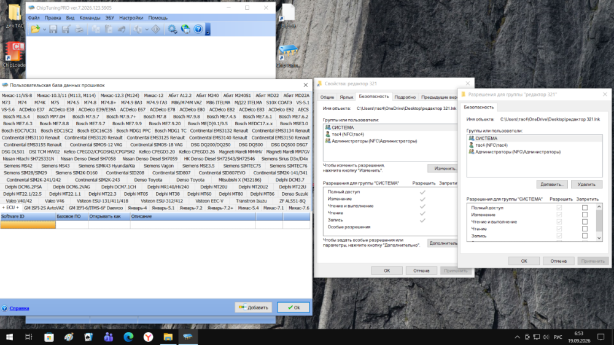Click Дополнительно button in properties window
The width and height of the screenshot is (614, 345).
point(443,243)
